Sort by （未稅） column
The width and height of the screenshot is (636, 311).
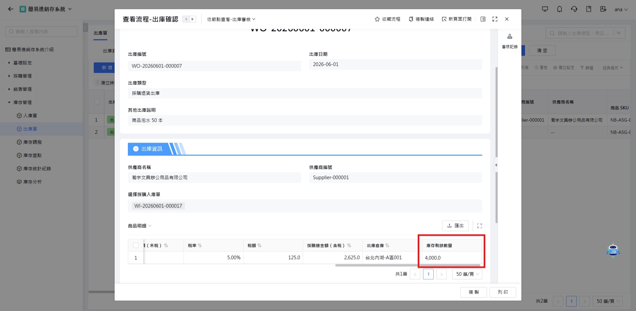click(166, 245)
